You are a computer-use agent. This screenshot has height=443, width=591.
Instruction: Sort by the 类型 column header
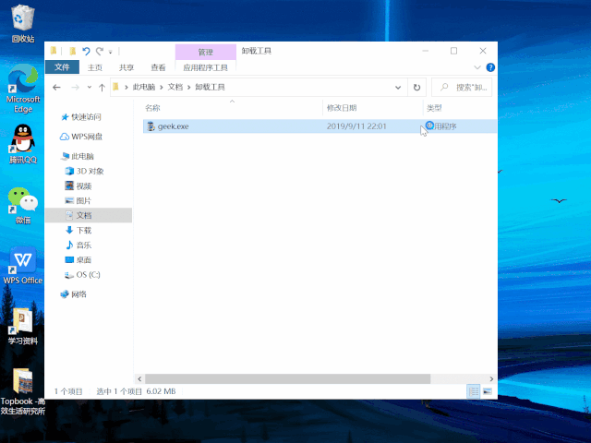tap(460, 108)
